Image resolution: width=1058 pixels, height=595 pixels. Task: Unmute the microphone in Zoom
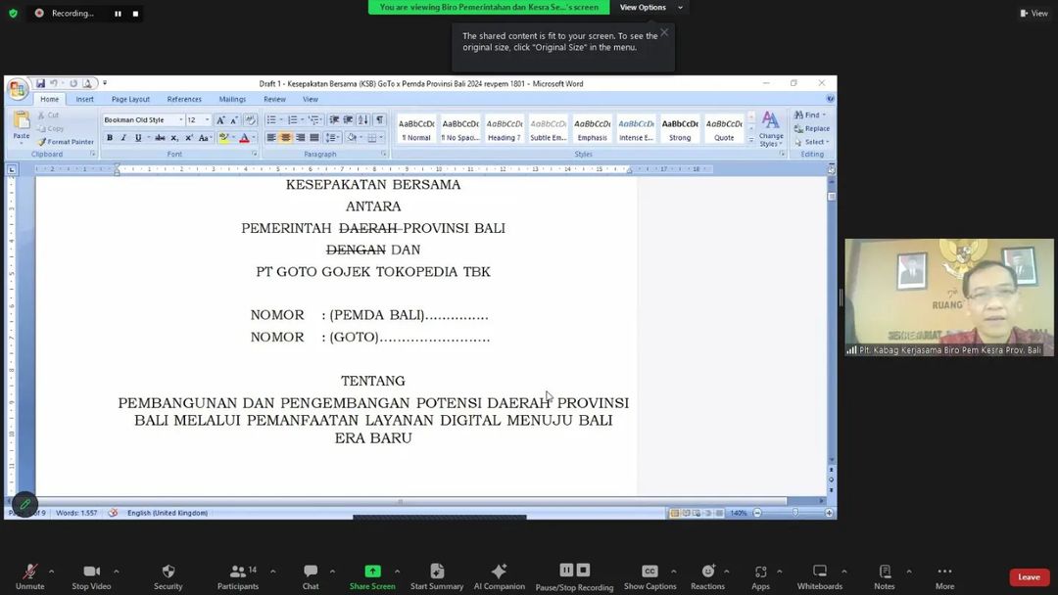click(x=29, y=576)
